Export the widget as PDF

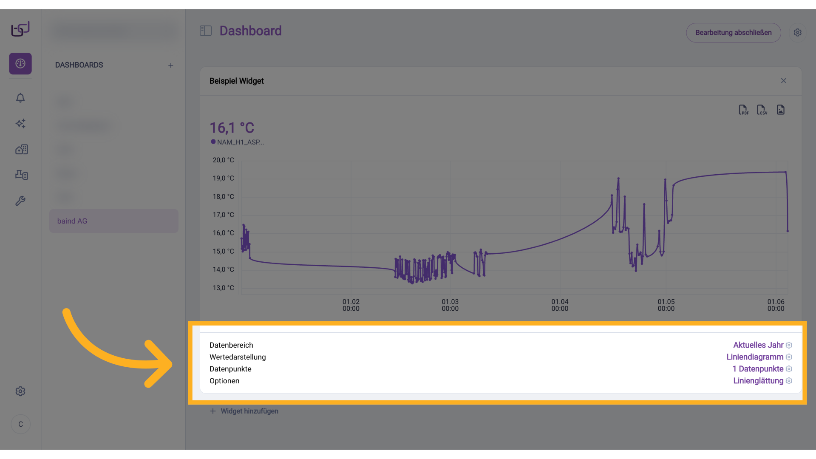[744, 110]
